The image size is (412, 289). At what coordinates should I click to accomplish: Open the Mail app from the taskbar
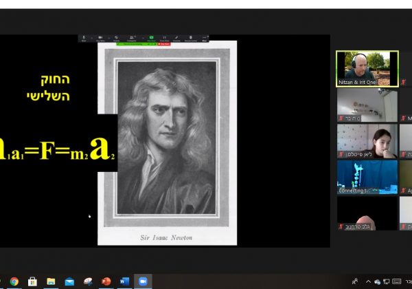tap(69, 281)
